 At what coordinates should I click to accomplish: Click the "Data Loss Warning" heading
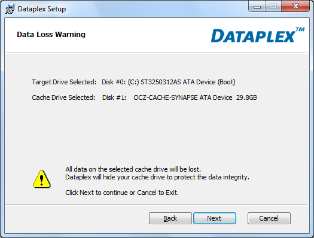[x=51, y=35]
